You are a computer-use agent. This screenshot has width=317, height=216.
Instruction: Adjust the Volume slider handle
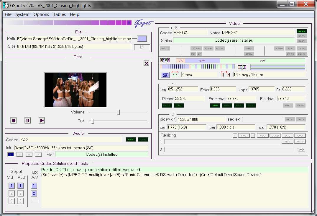(x=119, y=112)
